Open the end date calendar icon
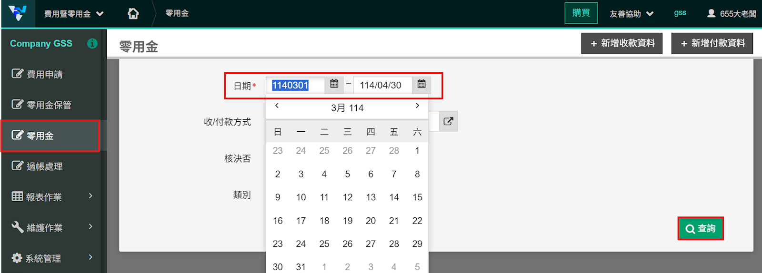The image size is (762, 273). click(x=421, y=84)
